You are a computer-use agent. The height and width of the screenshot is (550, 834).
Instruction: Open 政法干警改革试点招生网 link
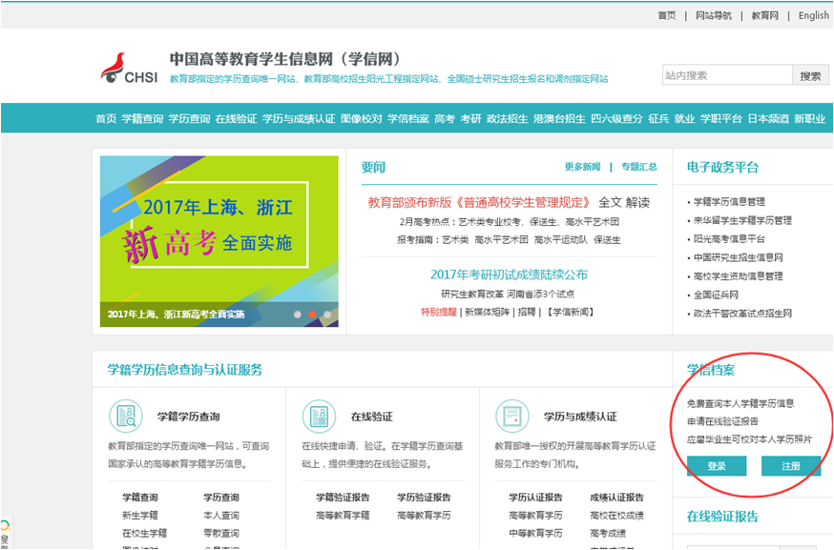coord(742,314)
